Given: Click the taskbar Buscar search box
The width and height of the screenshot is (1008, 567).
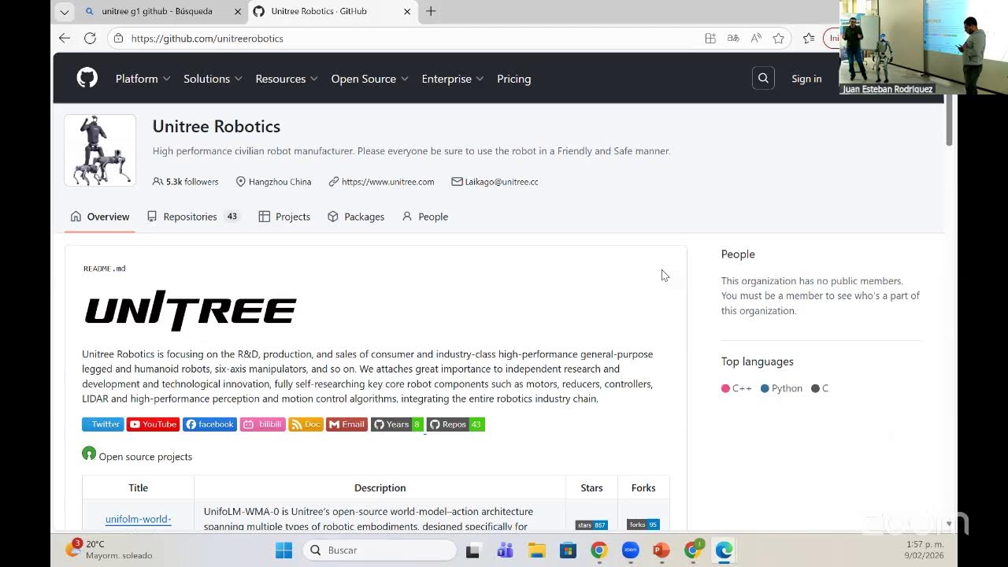Looking at the screenshot, I should [380, 550].
